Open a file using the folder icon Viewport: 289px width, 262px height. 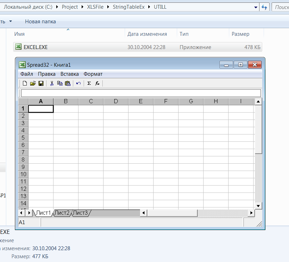pyautogui.click(x=33, y=83)
